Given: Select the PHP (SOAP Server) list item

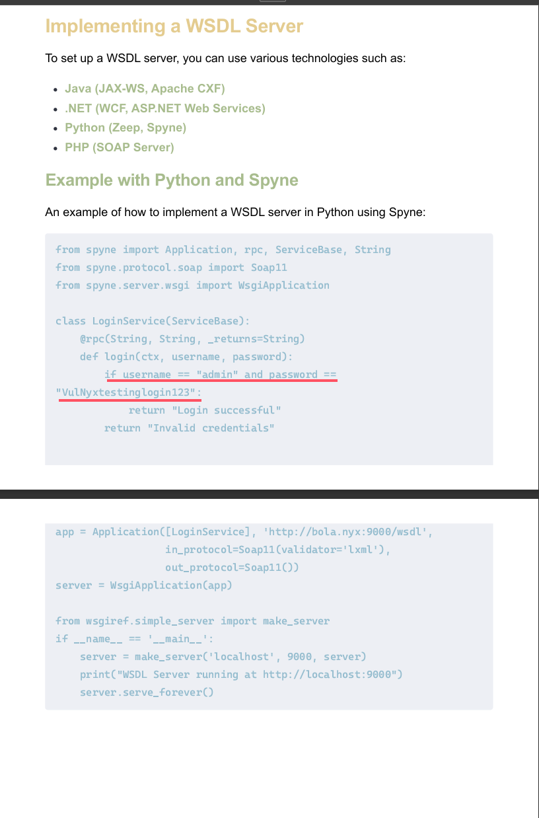Looking at the screenshot, I should pyautogui.click(x=120, y=147).
